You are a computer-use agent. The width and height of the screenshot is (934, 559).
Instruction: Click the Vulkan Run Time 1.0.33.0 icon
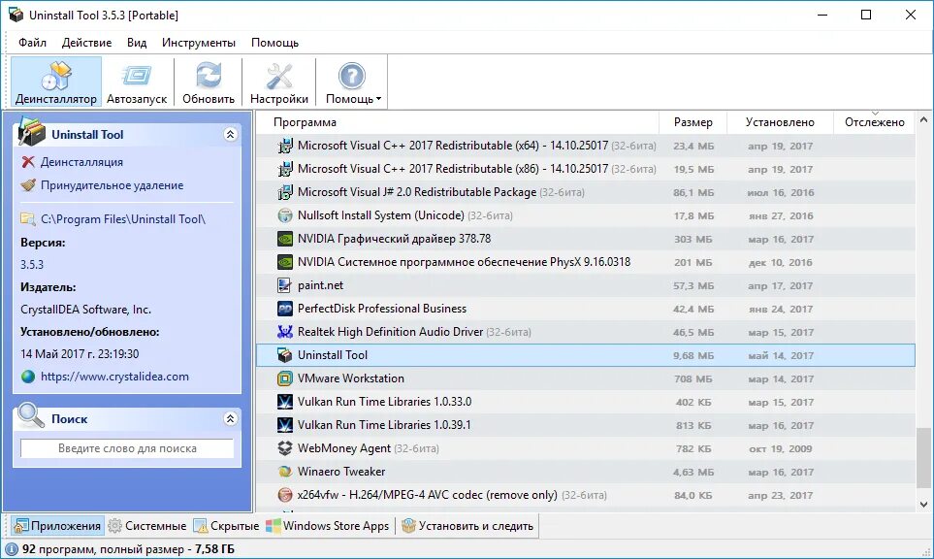click(x=285, y=401)
